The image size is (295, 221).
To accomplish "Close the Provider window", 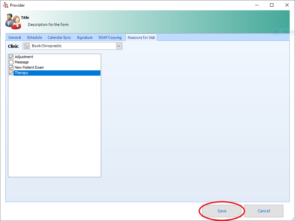I will [x=287, y=5].
